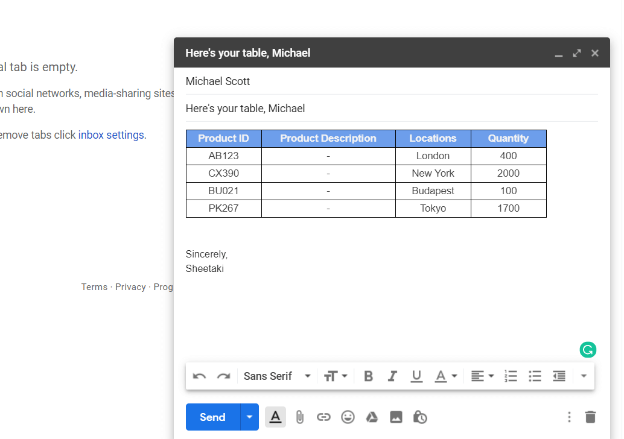624x439 pixels.
Task: Toggle italic formatting
Action: 392,376
